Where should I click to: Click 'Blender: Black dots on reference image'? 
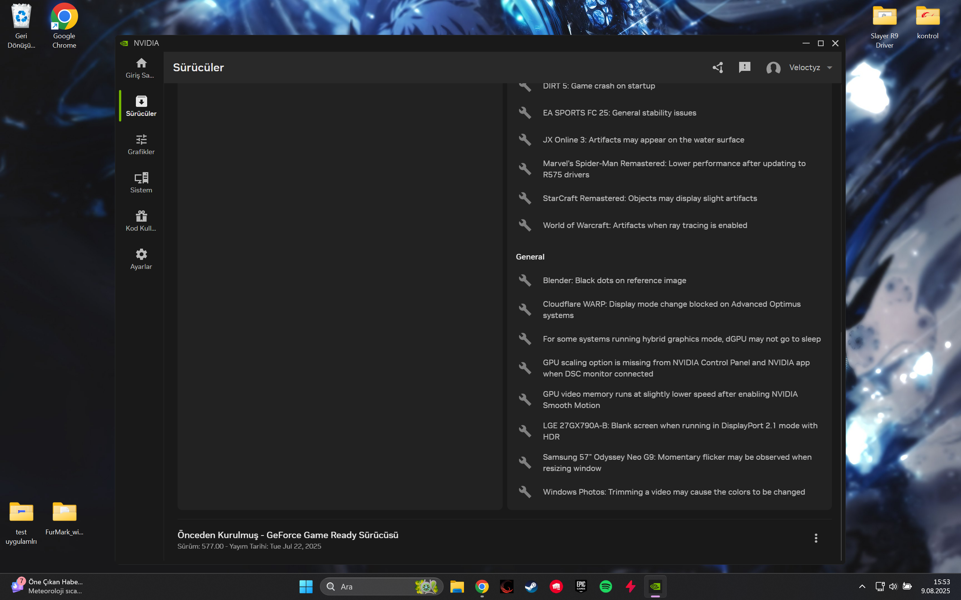point(614,280)
